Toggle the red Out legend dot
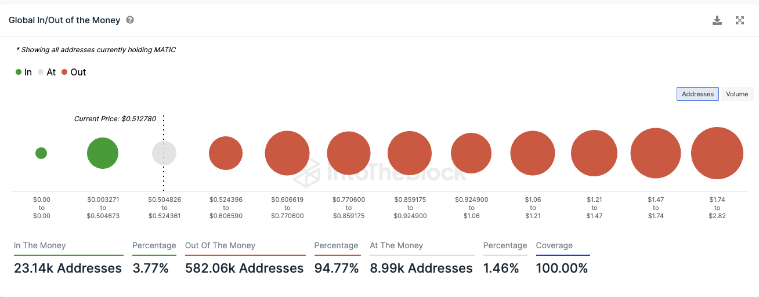759x297 pixels. point(64,72)
